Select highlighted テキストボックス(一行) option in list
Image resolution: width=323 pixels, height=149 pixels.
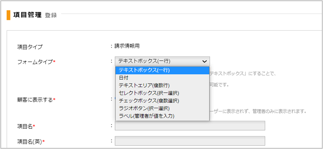click(144, 70)
